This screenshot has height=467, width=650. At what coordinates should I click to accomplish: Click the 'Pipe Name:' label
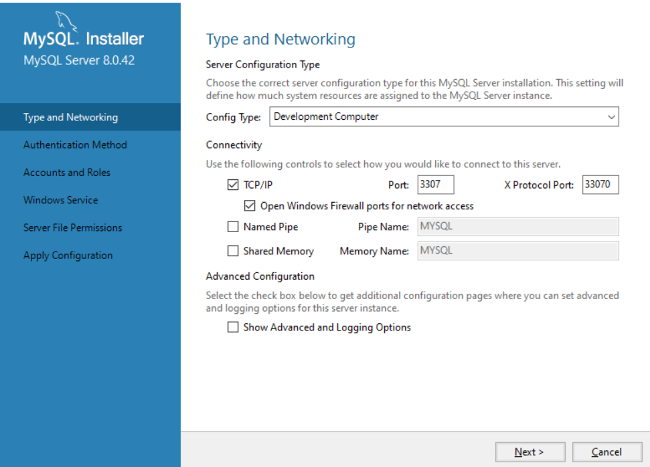tap(384, 227)
